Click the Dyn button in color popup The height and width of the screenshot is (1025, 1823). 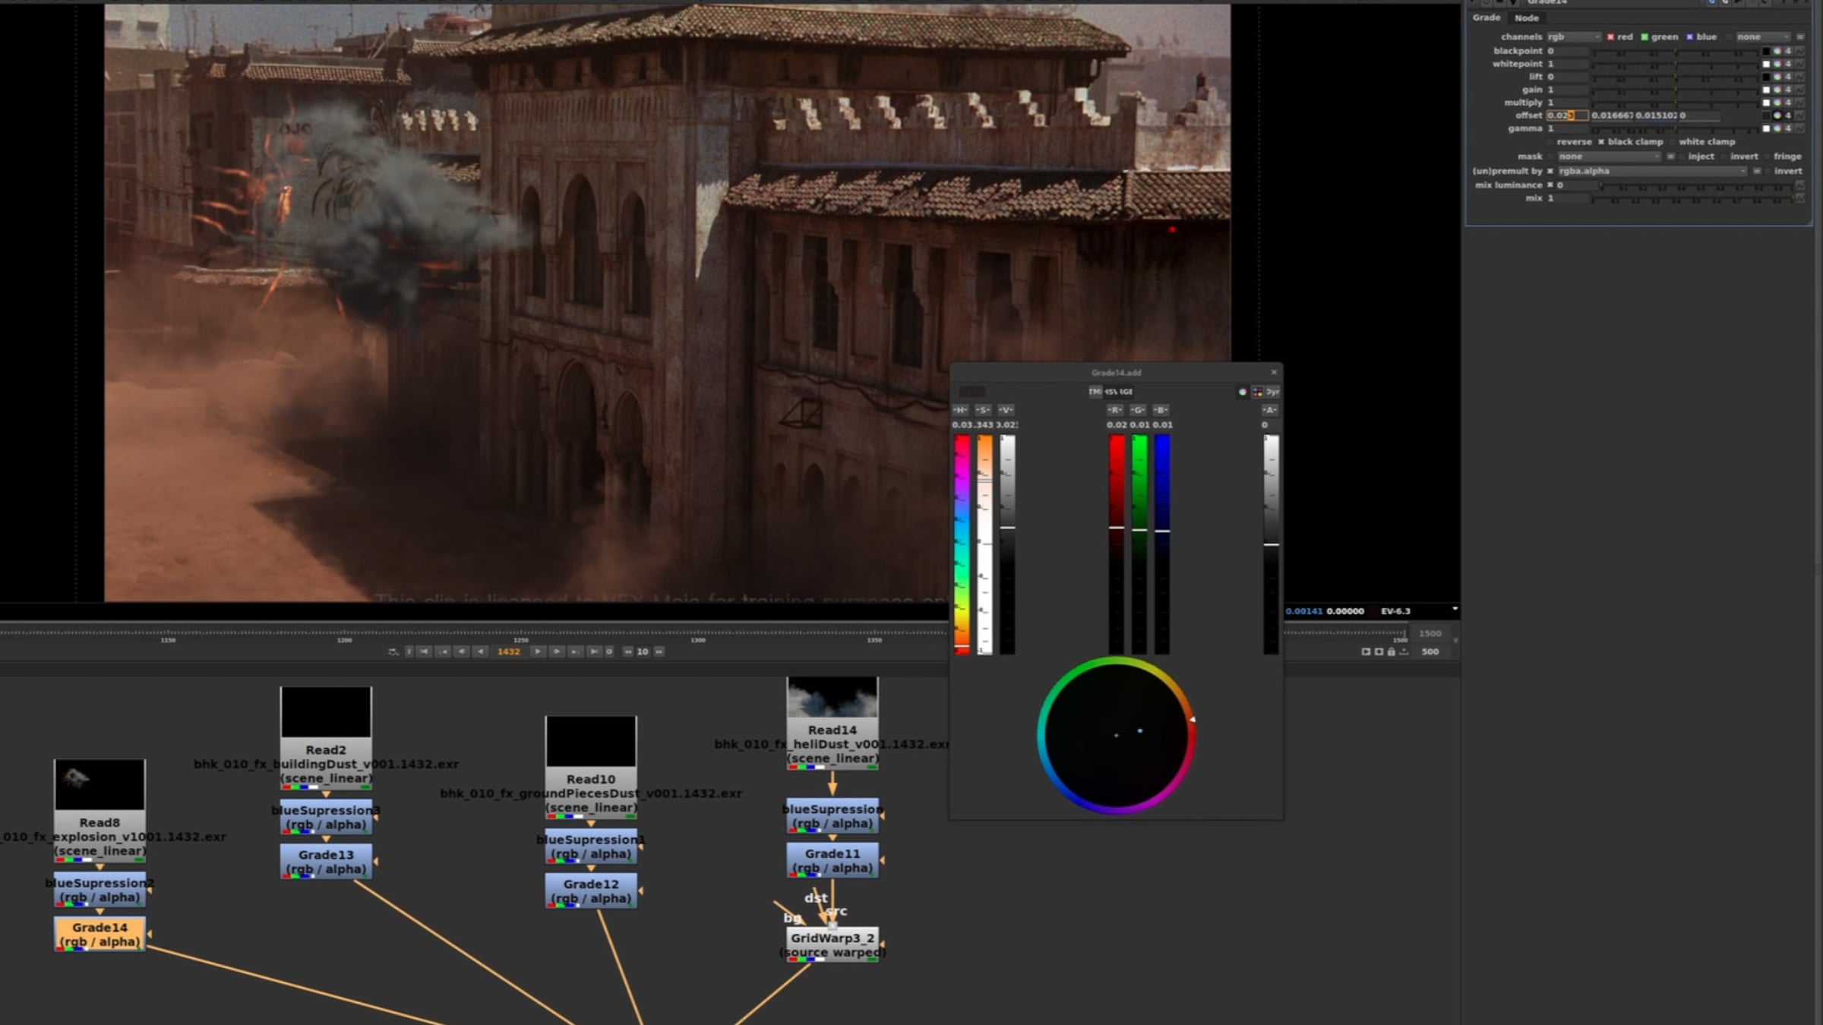pyautogui.click(x=1272, y=392)
